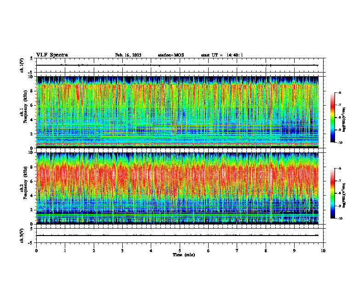The width and height of the screenshot is (364, 281).
Task: Click the ch.2 colorbar "-8" value
Action: [339, 193]
